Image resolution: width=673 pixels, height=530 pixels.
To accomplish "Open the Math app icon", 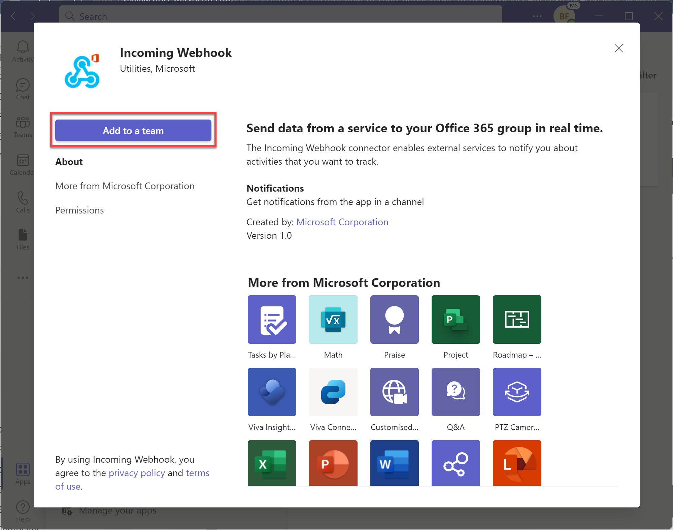I will point(333,319).
